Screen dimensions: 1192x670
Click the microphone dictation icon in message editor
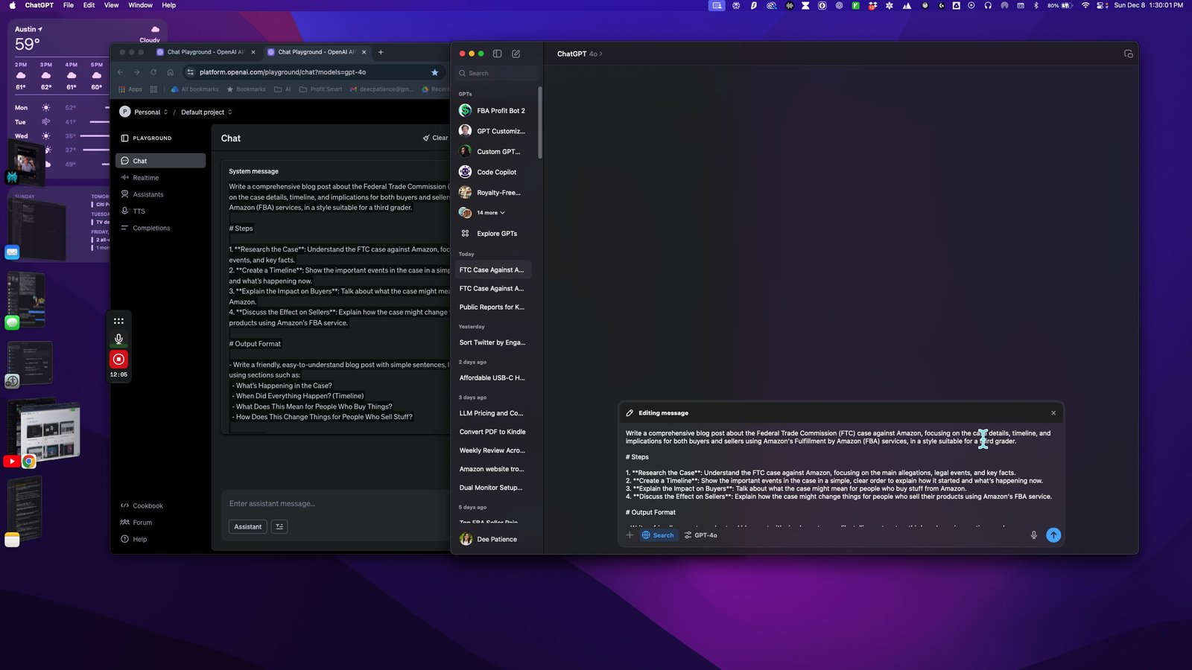1033,535
